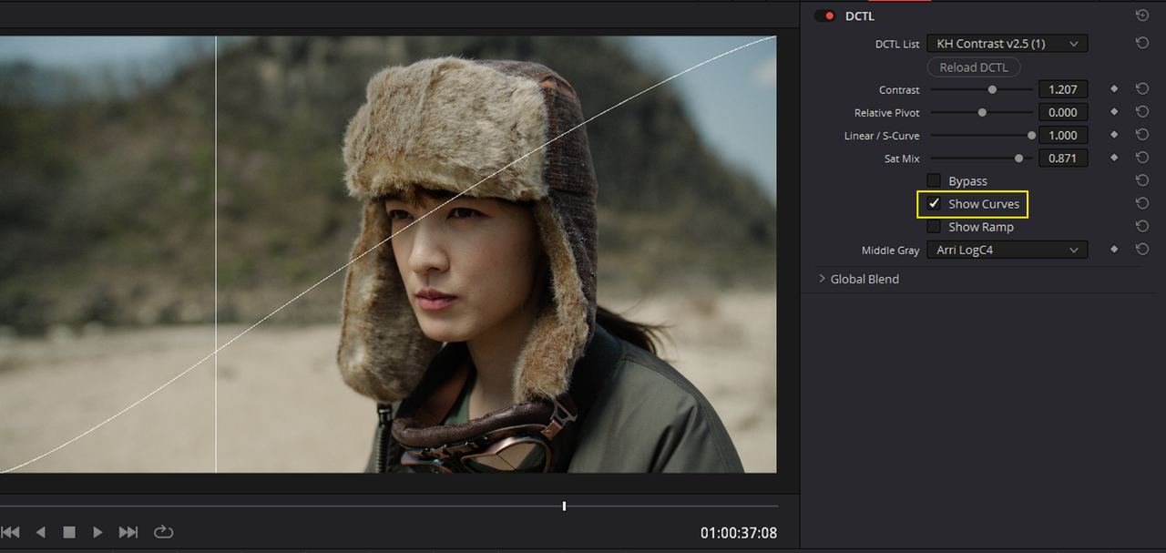Toggle loop playback
The image size is (1166, 553).
pos(163,532)
